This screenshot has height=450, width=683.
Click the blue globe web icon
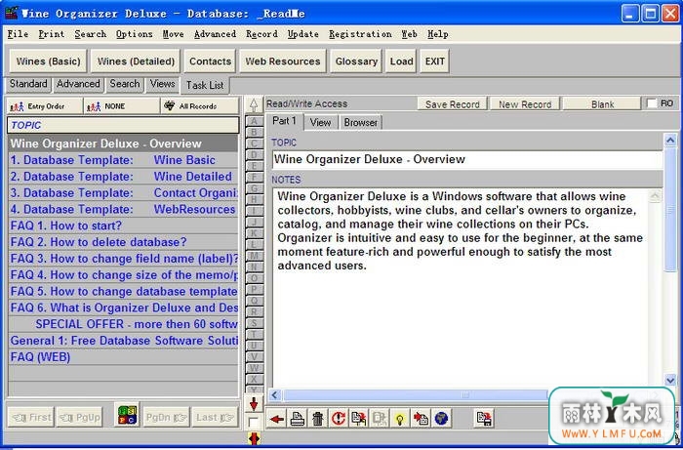point(441,419)
